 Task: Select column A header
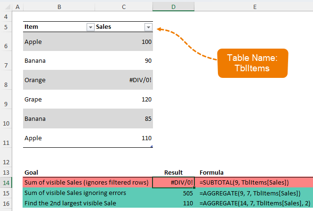(x=17, y=7)
